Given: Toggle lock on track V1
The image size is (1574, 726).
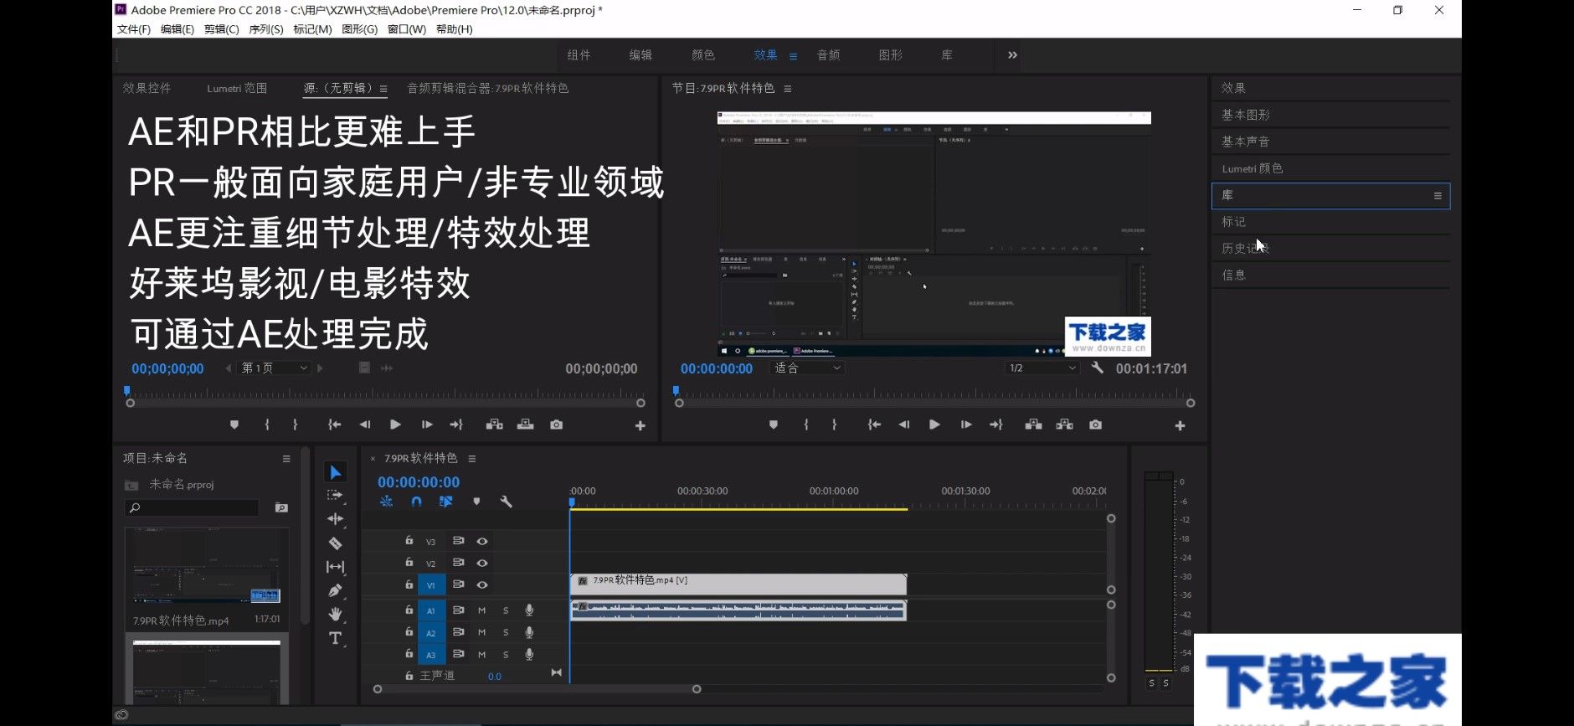Looking at the screenshot, I should [409, 584].
